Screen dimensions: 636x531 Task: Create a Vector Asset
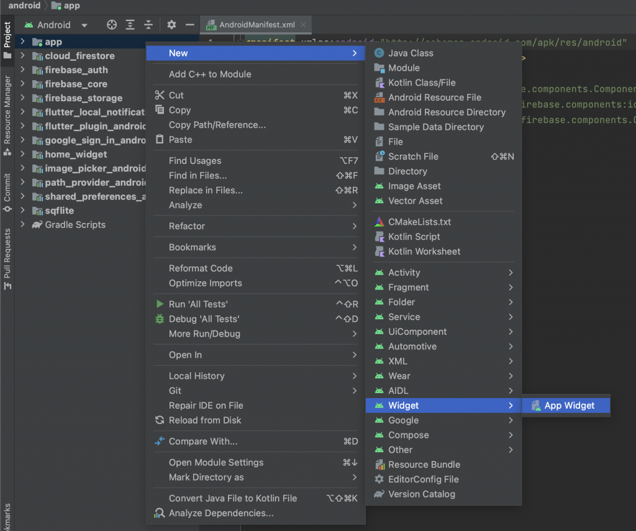(x=443, y=201)
